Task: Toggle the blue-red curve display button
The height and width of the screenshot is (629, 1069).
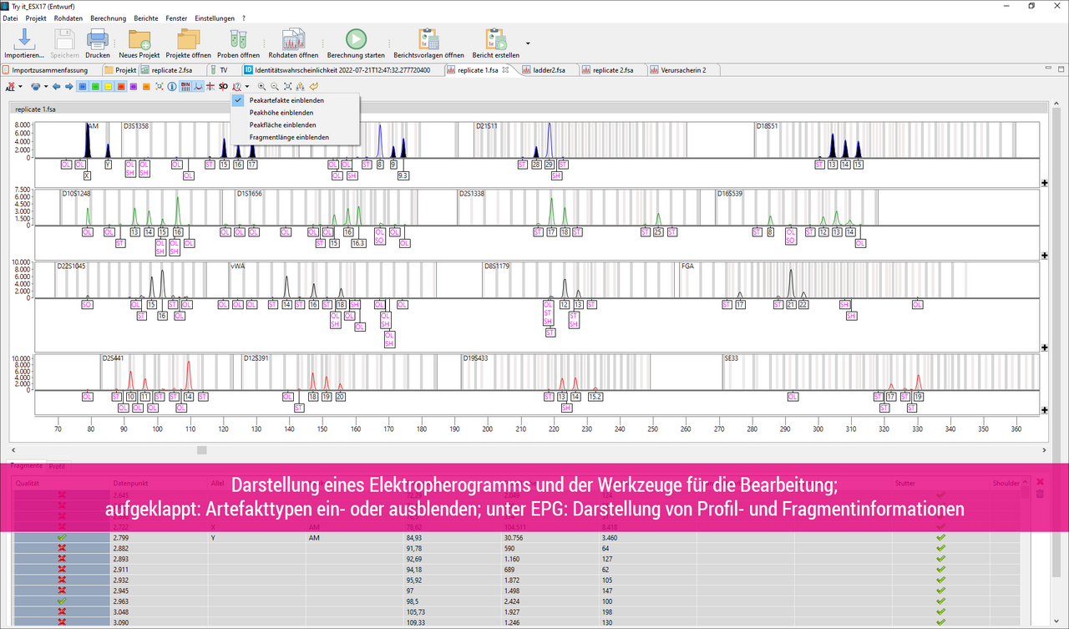Action: tap(198, 86)
